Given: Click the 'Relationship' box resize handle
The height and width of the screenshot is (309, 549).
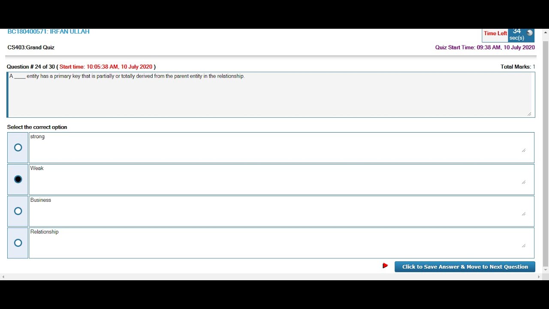Looking at the screenshot, I should coord(524,245).
